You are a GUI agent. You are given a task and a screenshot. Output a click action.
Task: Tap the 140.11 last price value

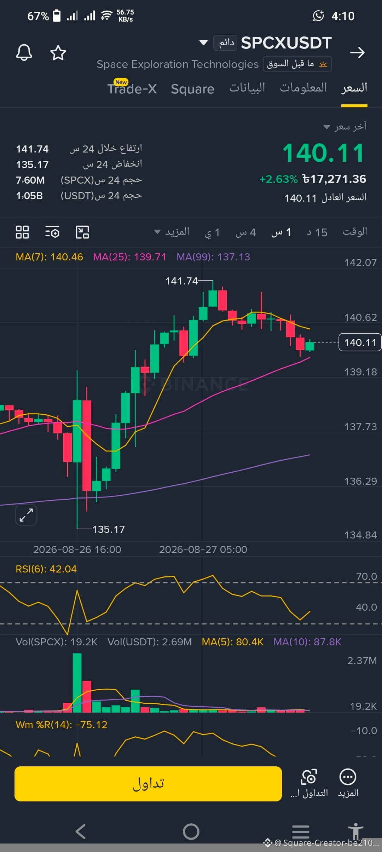coord(324,153)
